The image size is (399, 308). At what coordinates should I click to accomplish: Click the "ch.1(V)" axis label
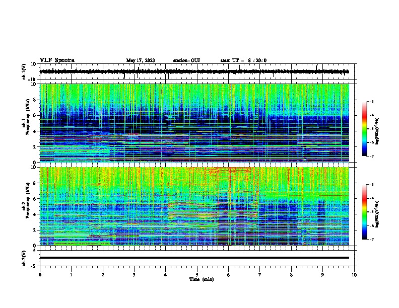point(24,71)
